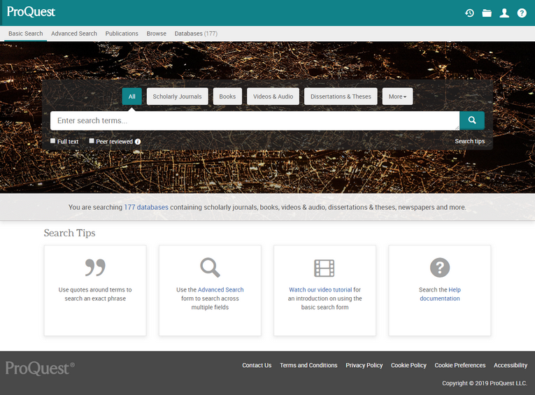Switch to the Advanced Search tab
The width and height of the screenshot is (535, 395).
click(x=74, y=34)
